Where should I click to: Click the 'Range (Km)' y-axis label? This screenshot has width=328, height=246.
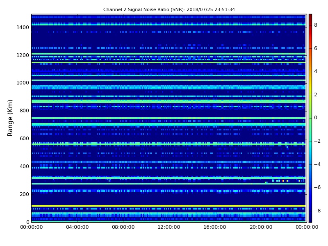tap(10, 118)
